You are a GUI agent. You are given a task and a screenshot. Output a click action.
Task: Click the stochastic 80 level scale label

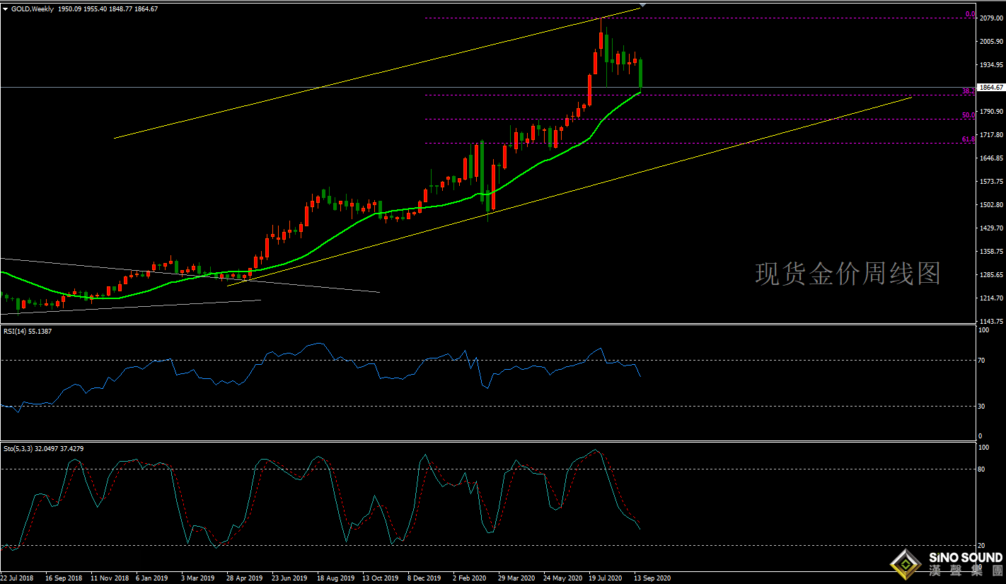pyautogui.click(x=981, y=469)
